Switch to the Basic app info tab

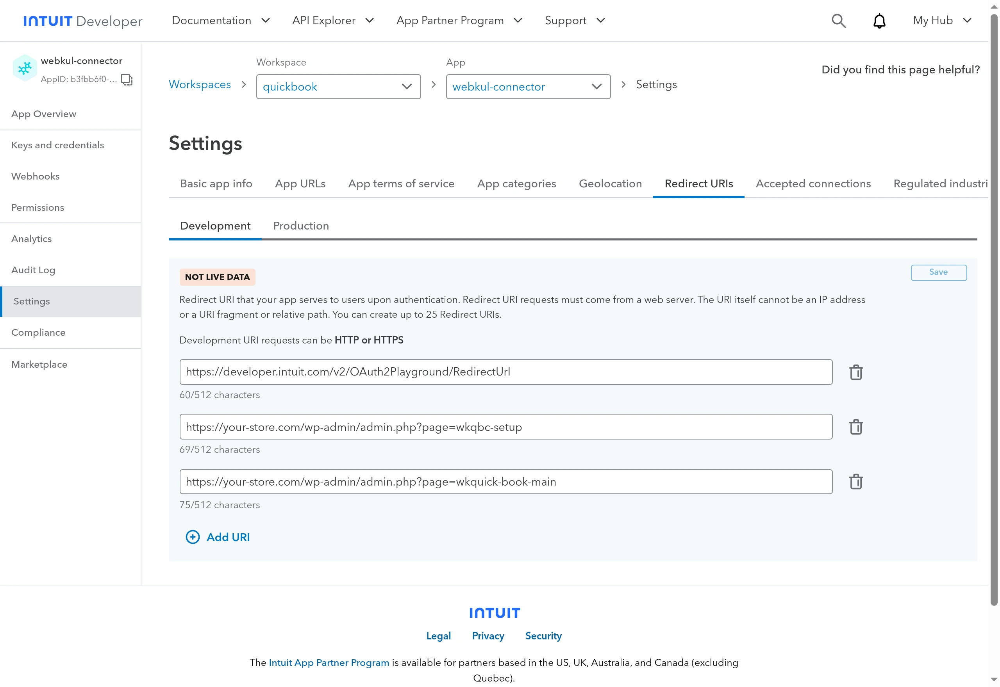[x=216, y=184]
